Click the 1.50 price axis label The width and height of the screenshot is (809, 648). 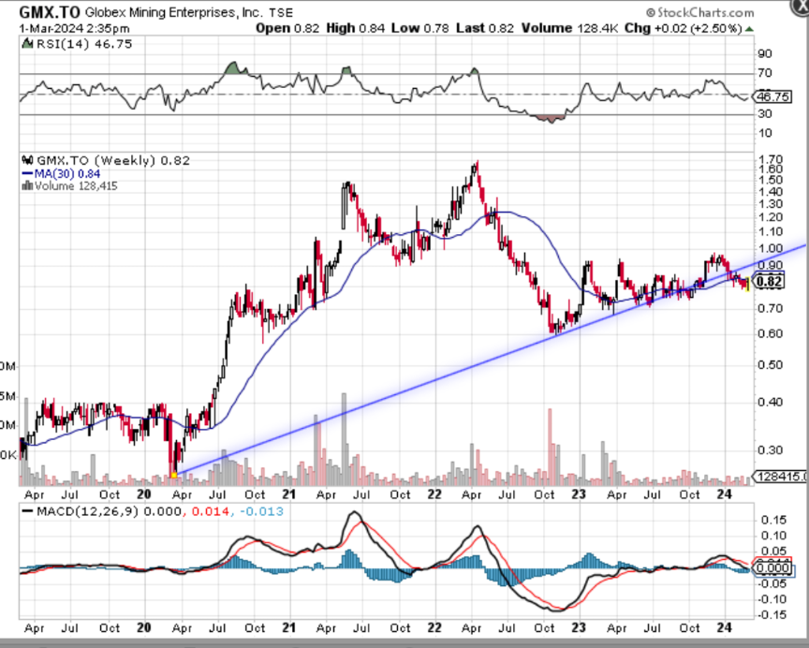(771, 180)
